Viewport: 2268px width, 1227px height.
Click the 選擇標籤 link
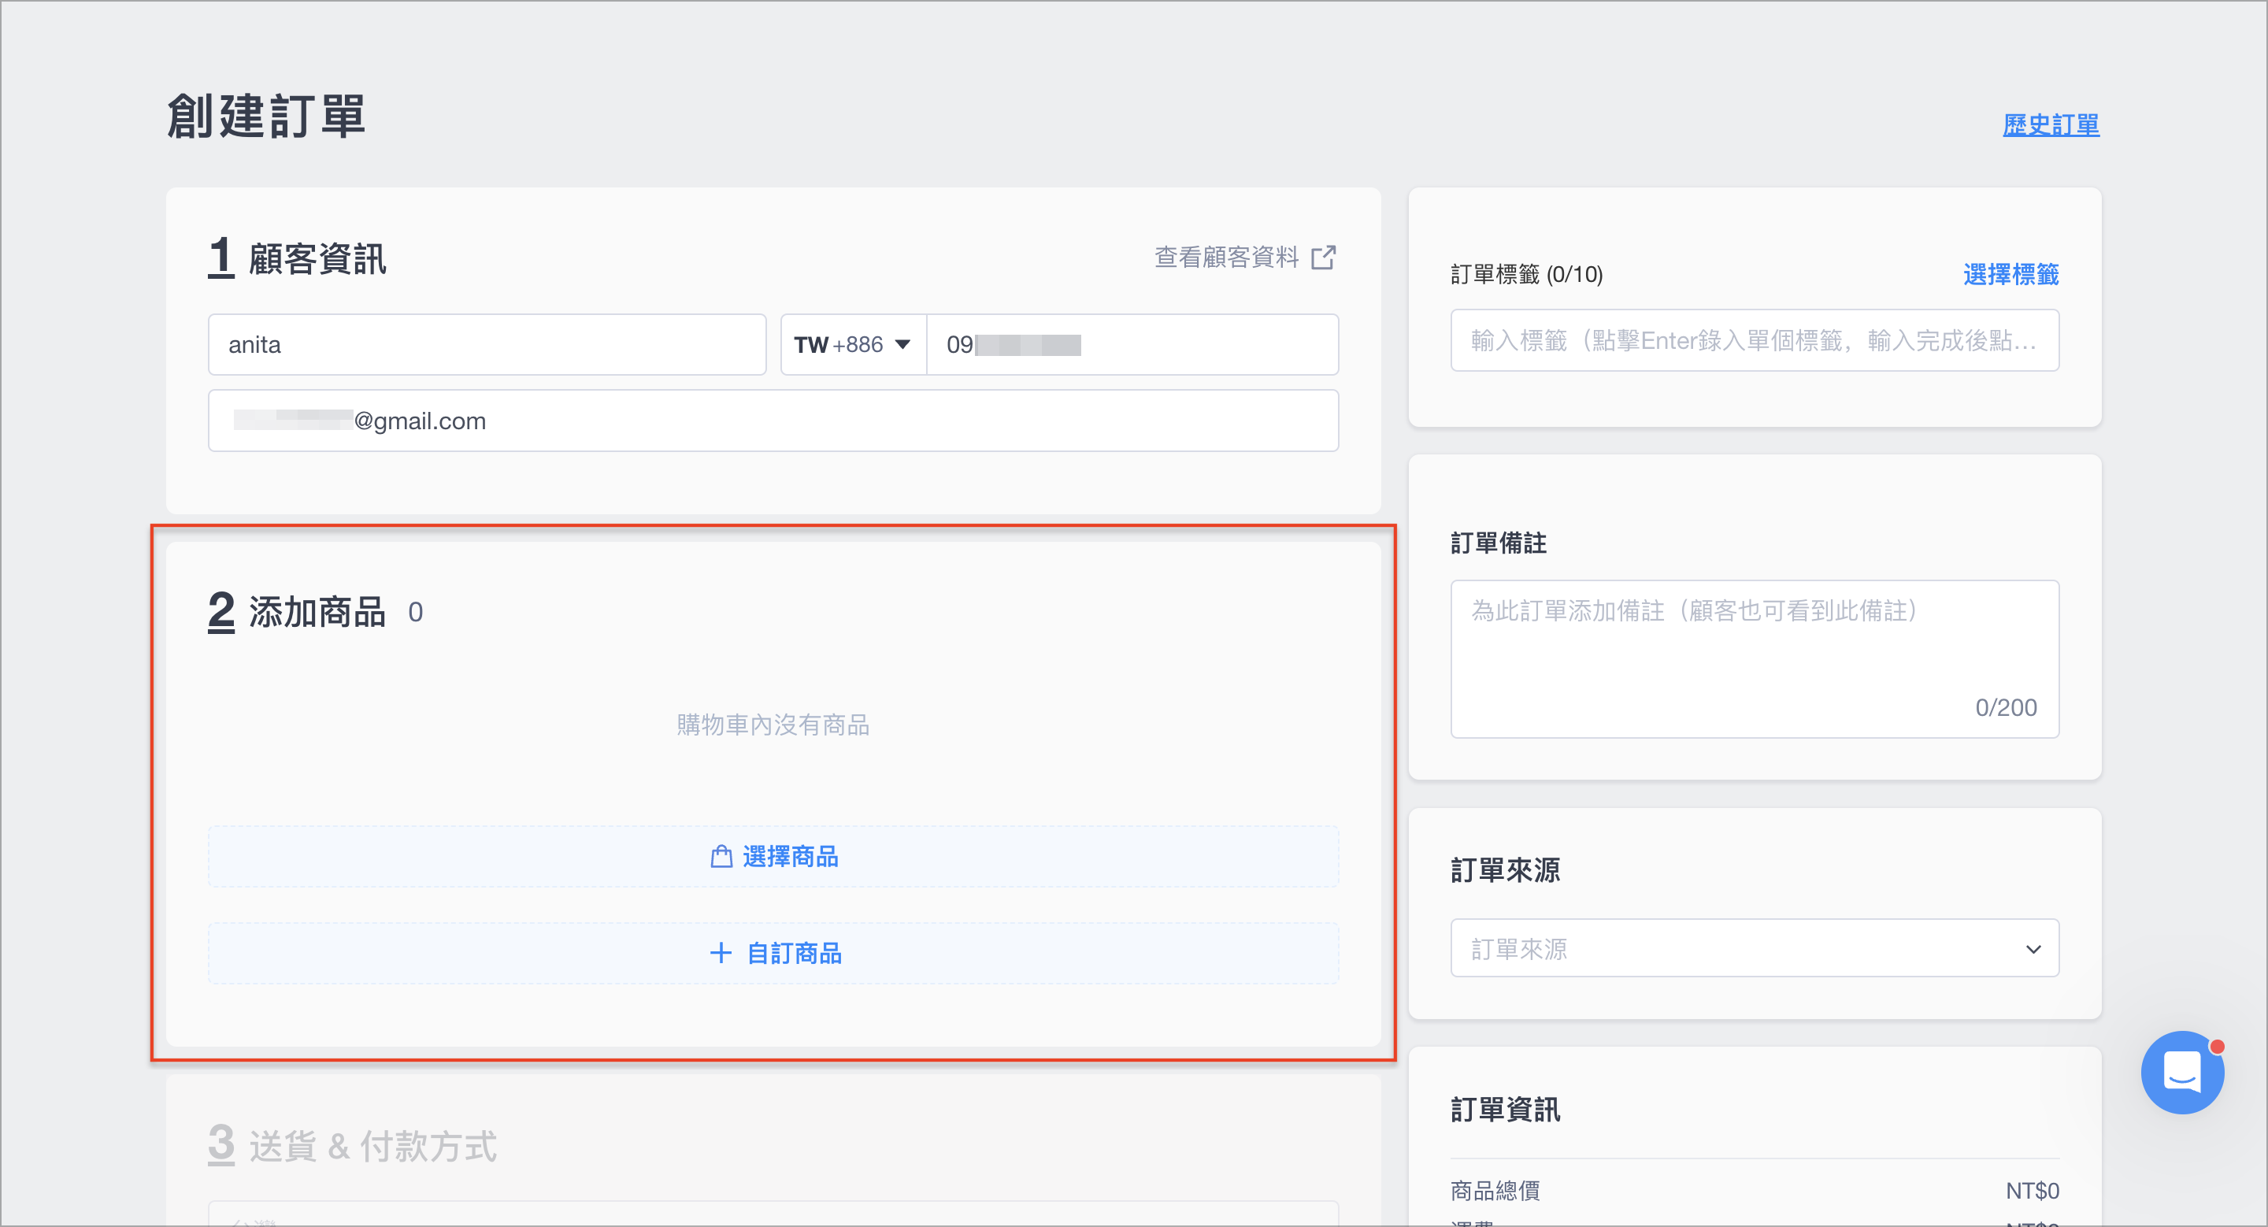[x=2010, y=275]
